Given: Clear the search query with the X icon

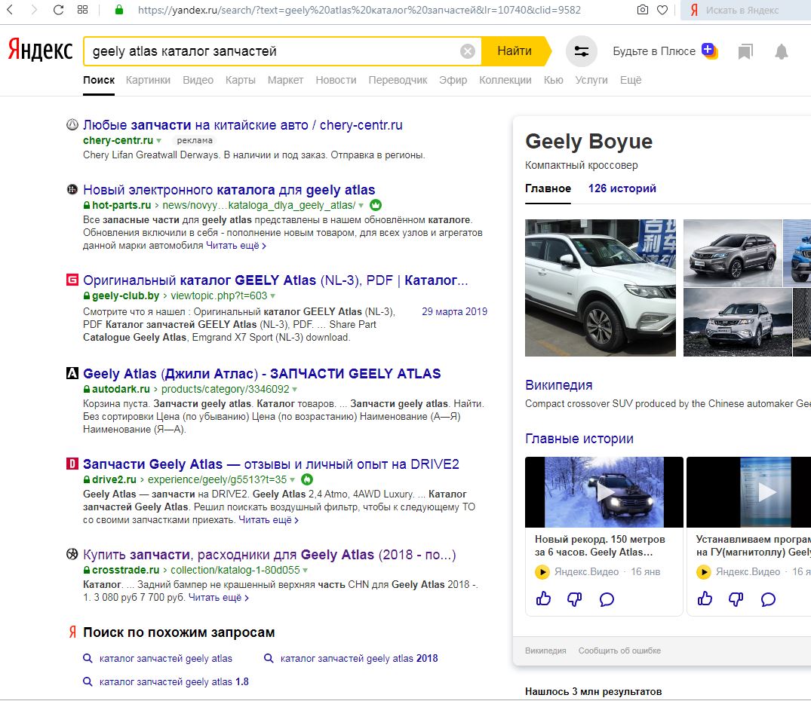Looking at the screenshot, I should 468,51.
